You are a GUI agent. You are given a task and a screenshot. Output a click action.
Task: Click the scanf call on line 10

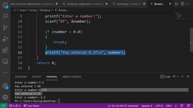coord(68,22)
